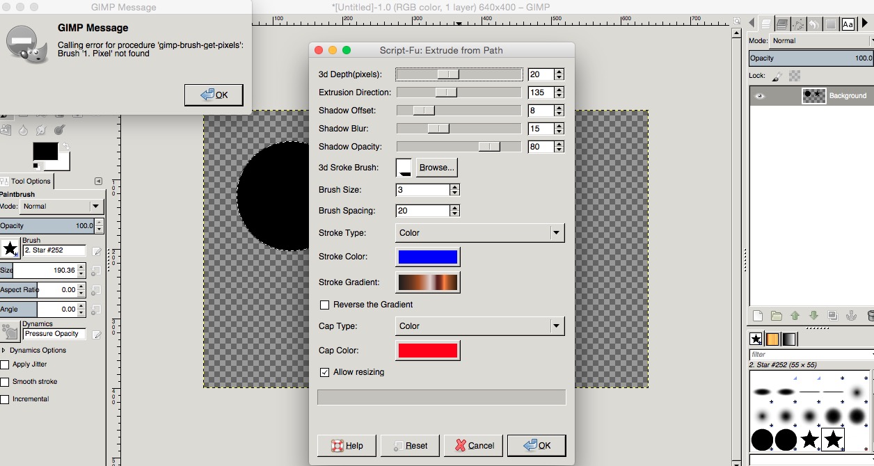
Task: Raise the layer with the up arrow
Action: point(795,315)
